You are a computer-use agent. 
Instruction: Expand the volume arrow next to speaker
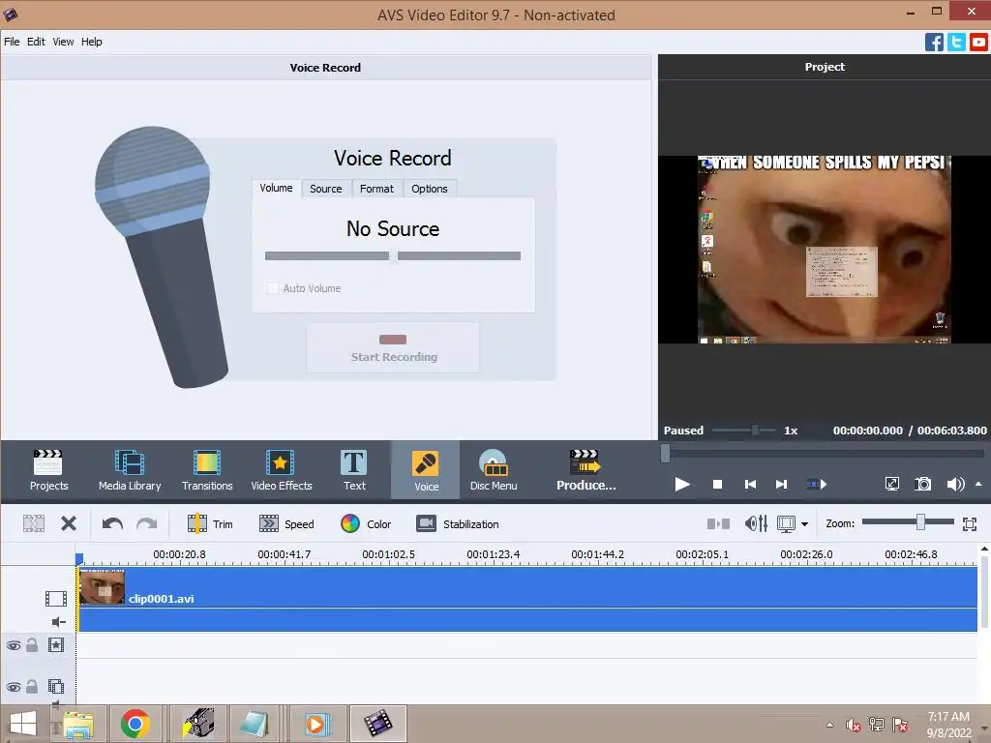(x=978, y=484)
